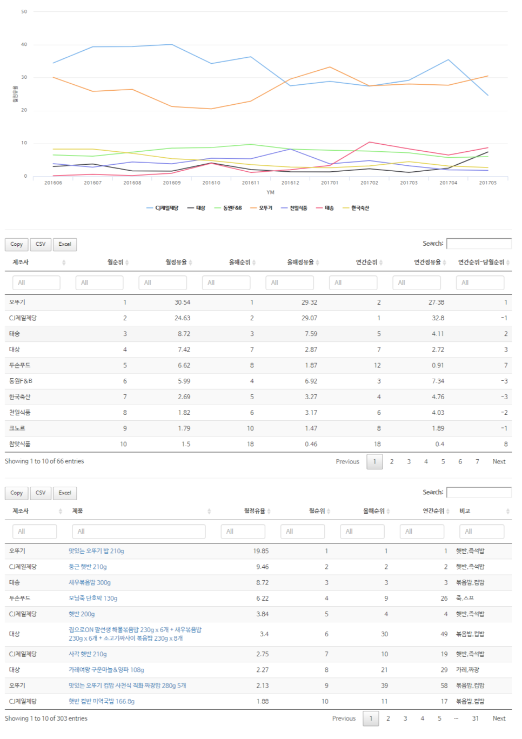Open product link 맛있는 오뚜기 밥 210g
The image size is (522, 739).
click(x=96, y=551)
